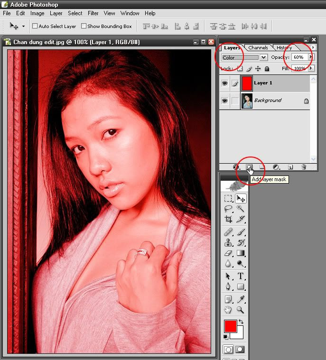
Task: Open the Filter menu
Action: tap(93, 13)
